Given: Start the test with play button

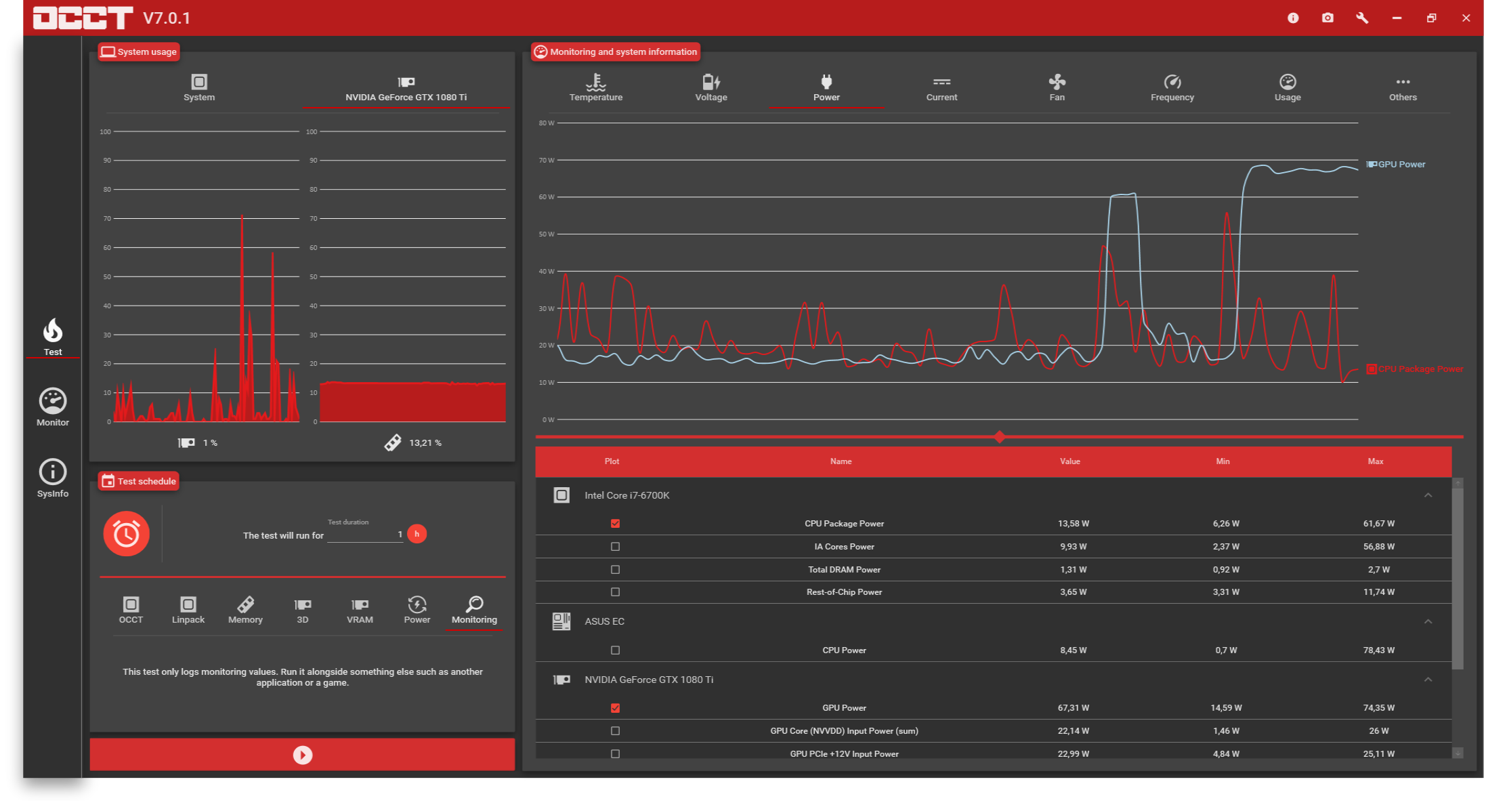Looking at the screenshot, I should (x=302, y=755).
